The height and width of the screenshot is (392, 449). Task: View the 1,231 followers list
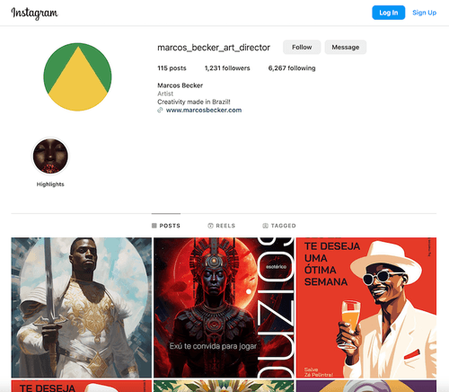coord(227,68)
